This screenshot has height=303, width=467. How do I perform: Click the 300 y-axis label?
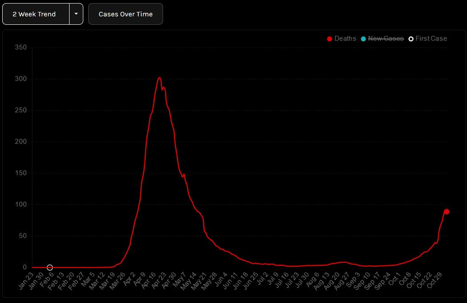point(21,79)
